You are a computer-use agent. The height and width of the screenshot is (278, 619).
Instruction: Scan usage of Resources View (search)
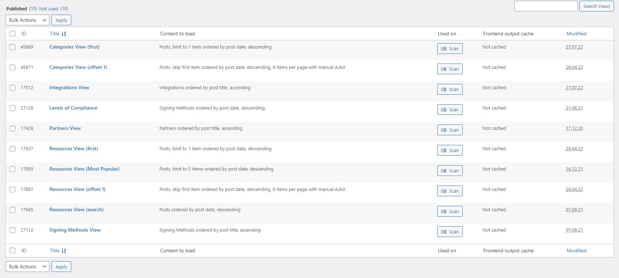click(450, 211)
